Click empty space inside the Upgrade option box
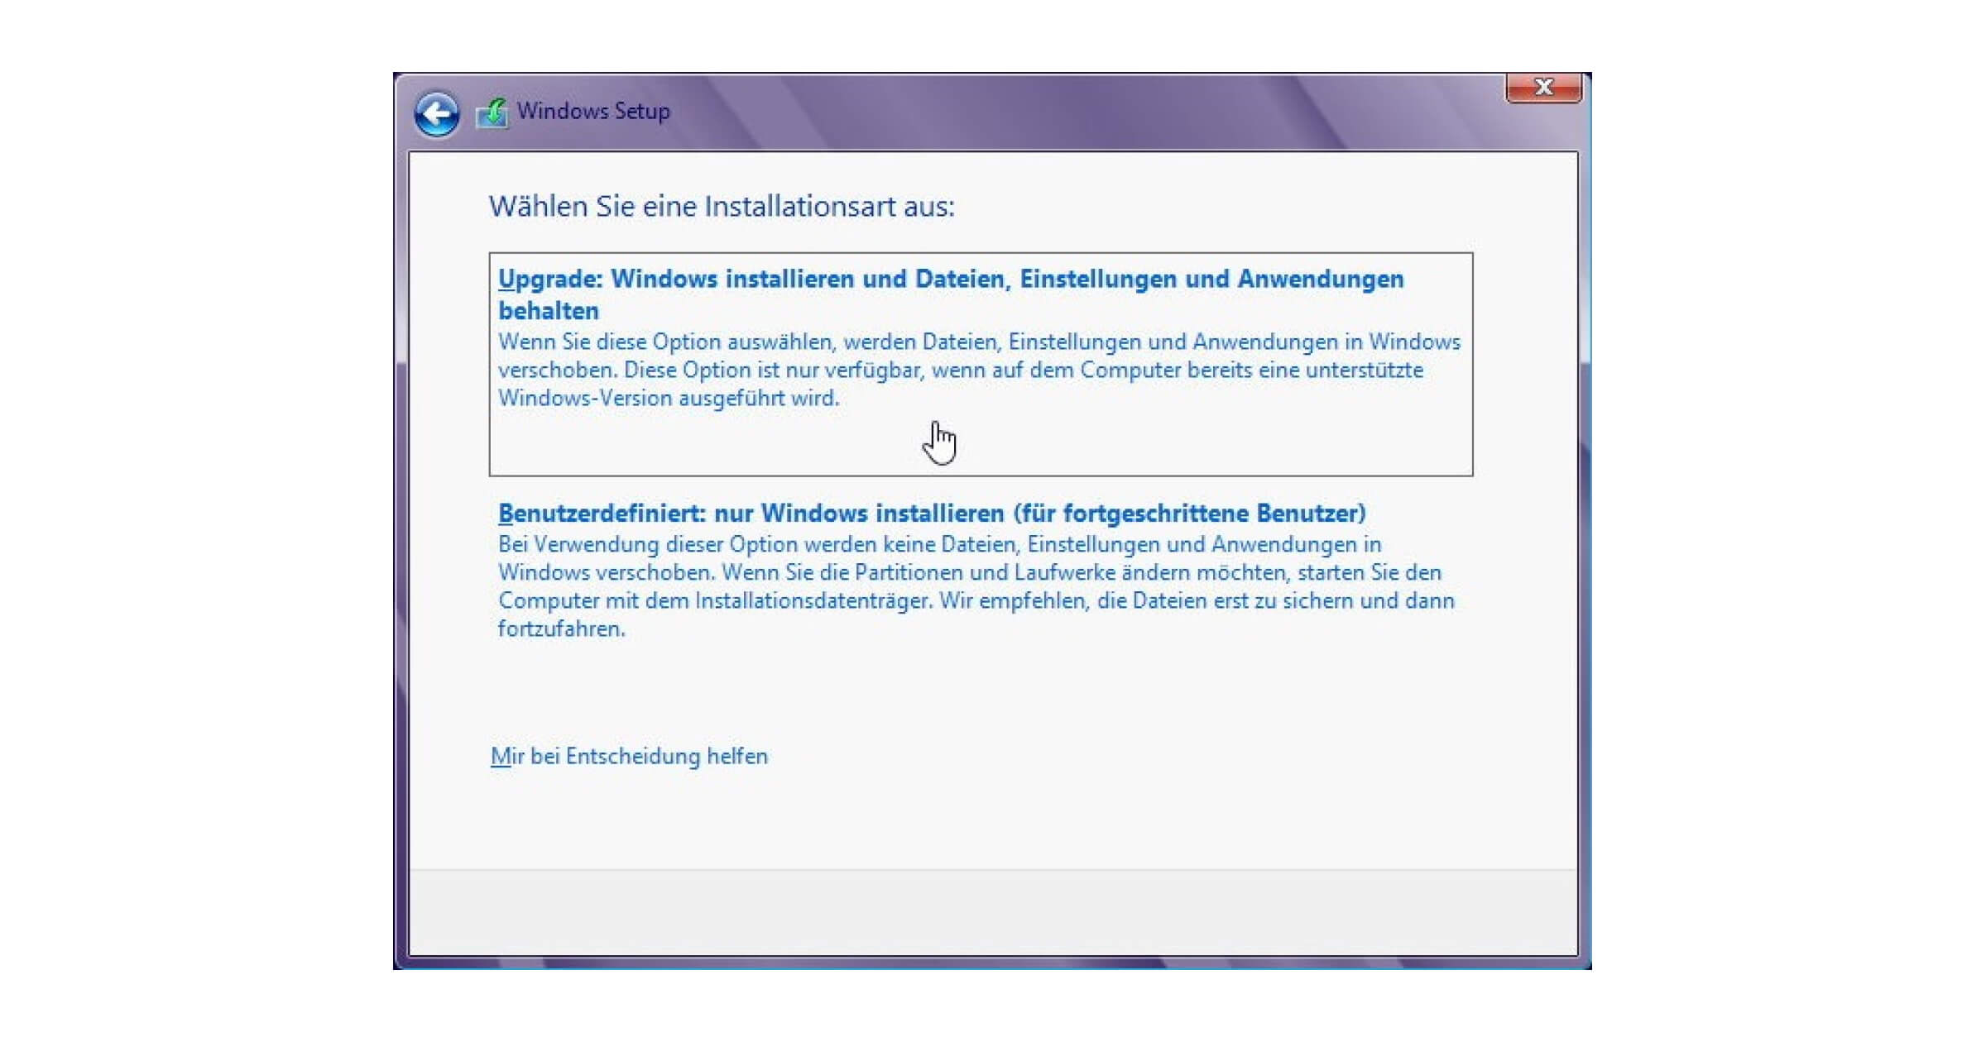The image size is (1986, 1042). (1200, 442)
